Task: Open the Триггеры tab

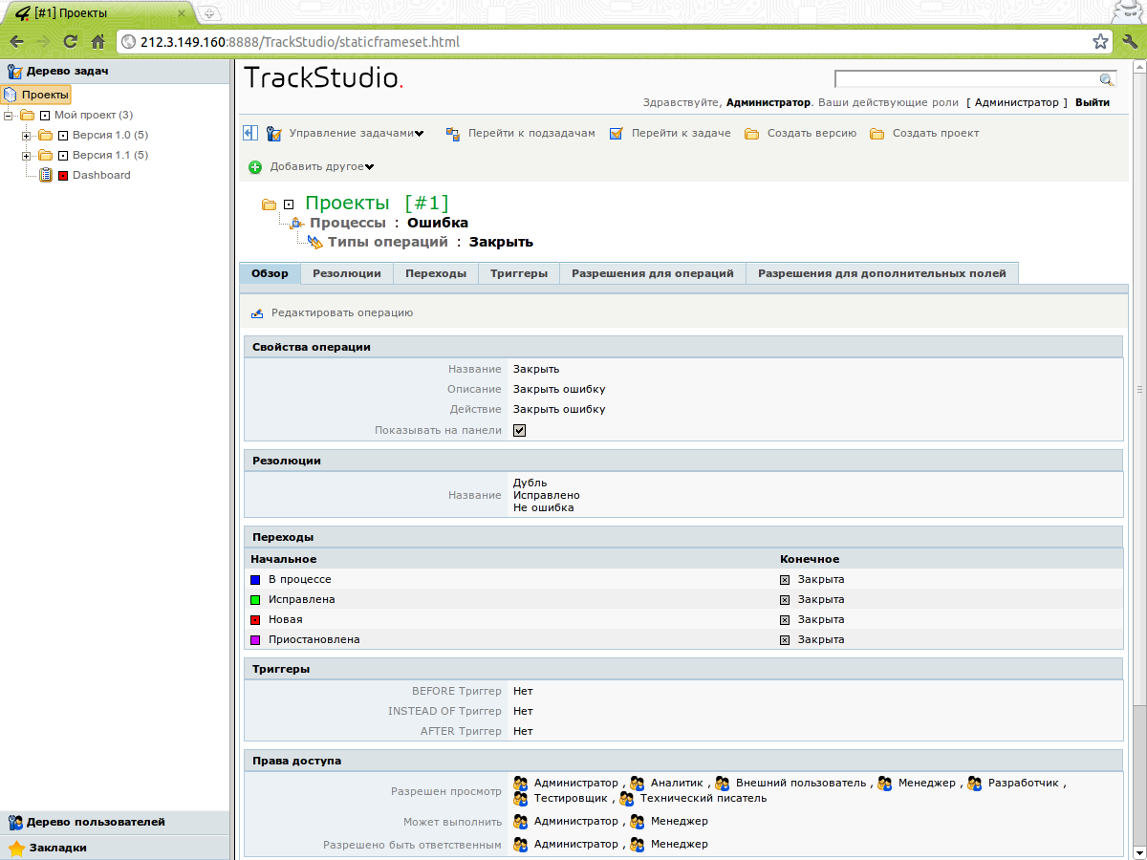Action: 519,273
